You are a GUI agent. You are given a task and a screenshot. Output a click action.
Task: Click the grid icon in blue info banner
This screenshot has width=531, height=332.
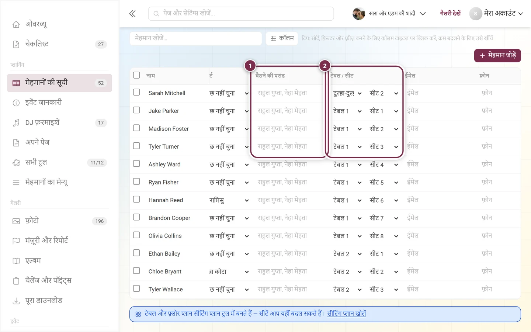tap(138, 314)
